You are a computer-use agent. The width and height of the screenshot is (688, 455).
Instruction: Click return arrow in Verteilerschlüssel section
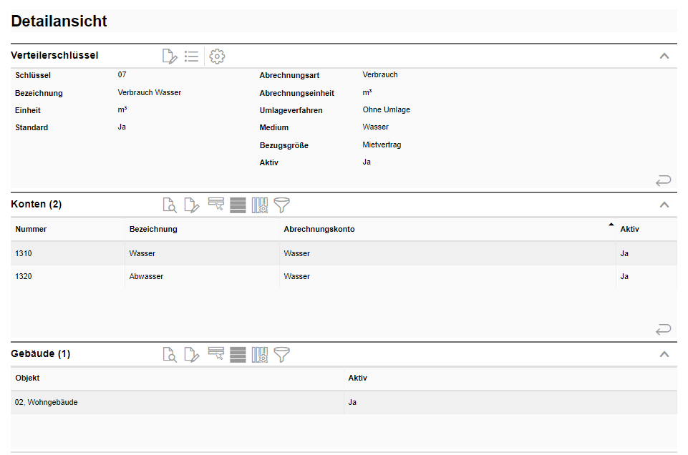tap(664, 180)
